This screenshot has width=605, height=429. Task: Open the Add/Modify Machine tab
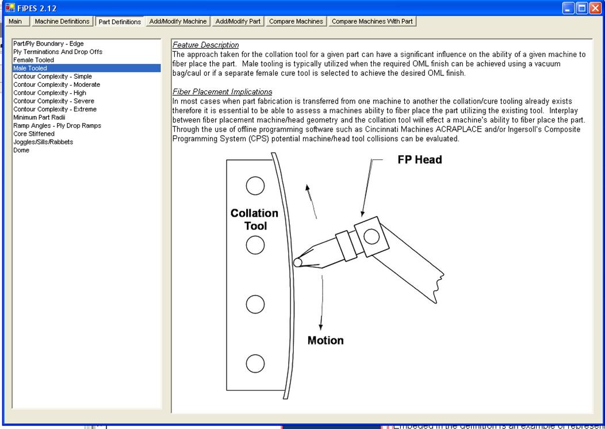[x=178, y=21]
